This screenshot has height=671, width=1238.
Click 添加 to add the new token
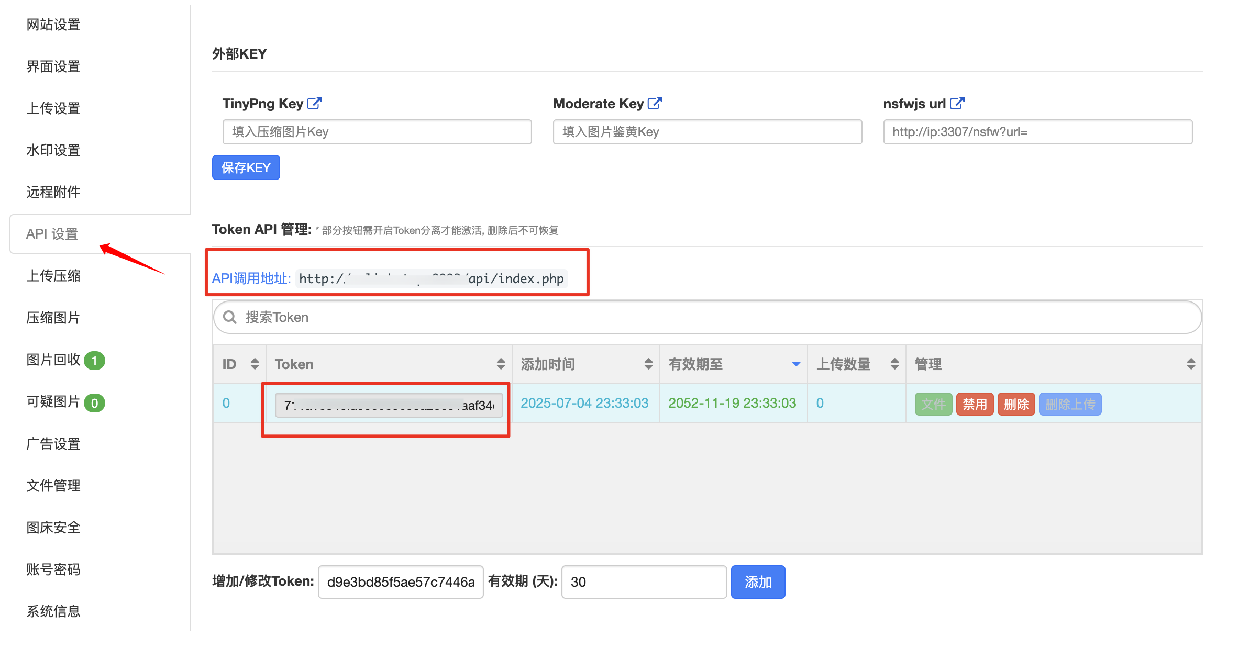click(x=758, y=581)
